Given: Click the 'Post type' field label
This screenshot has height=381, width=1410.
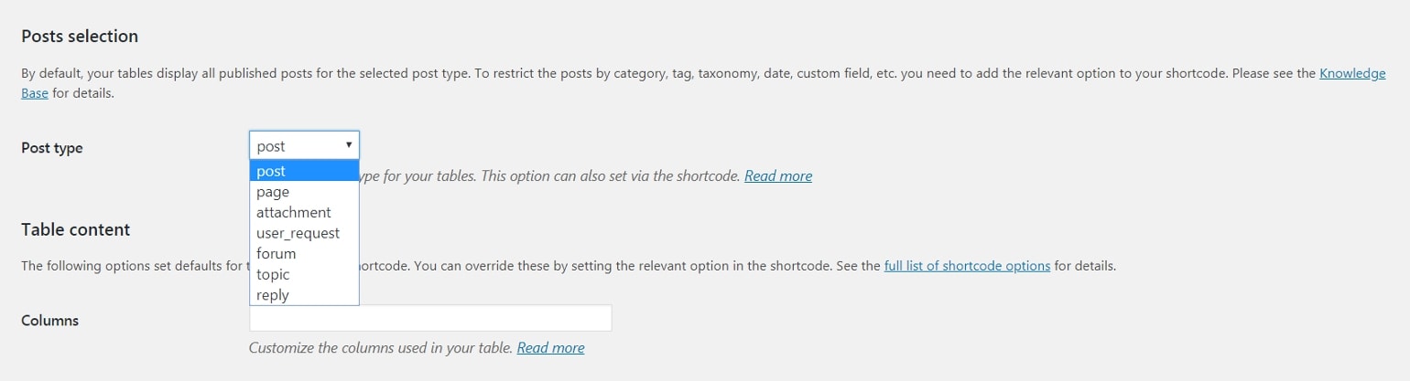Looking at the screenshot, I should (x=52, y=148).
